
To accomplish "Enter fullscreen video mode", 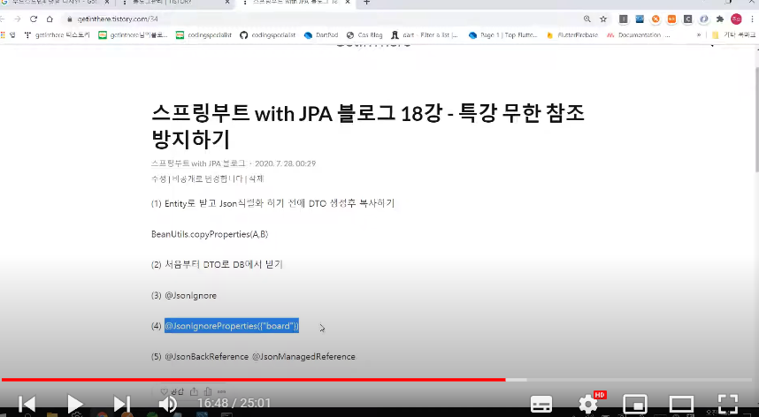I will tap(727, 404).
